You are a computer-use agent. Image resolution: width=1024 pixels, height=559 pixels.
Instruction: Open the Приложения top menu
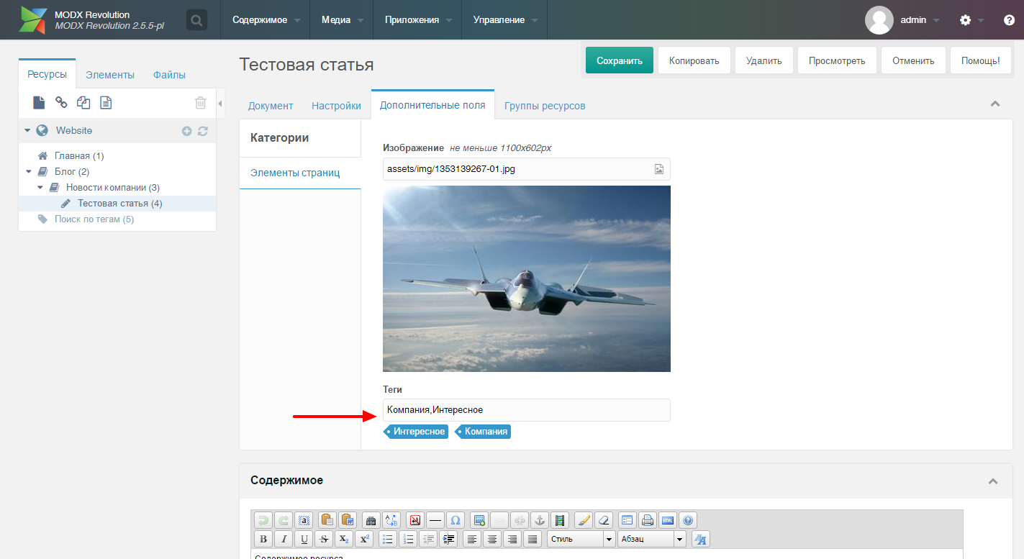(x=418, y=20)
